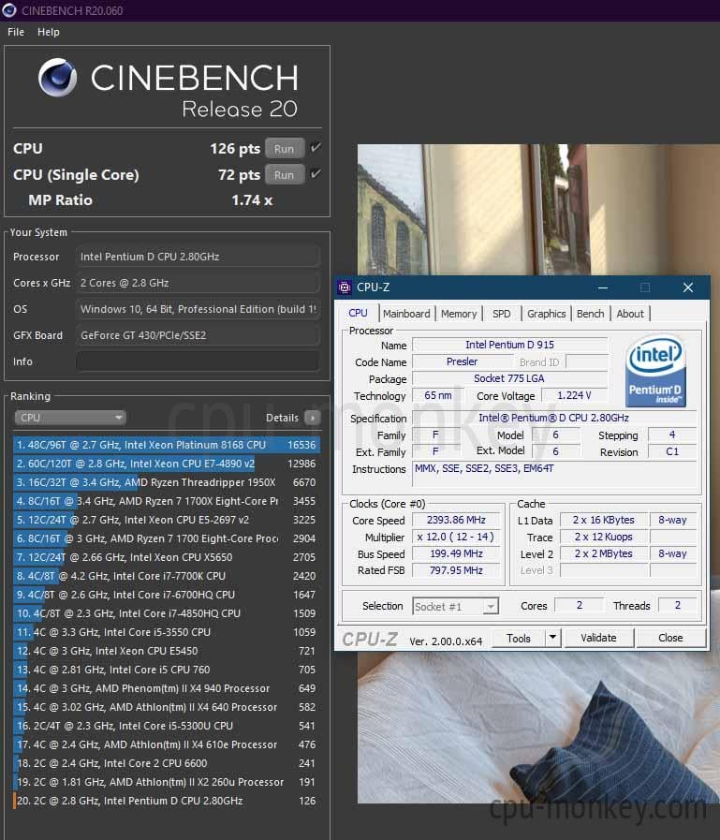Click the Close button in CPU-Z

(670, 638)
